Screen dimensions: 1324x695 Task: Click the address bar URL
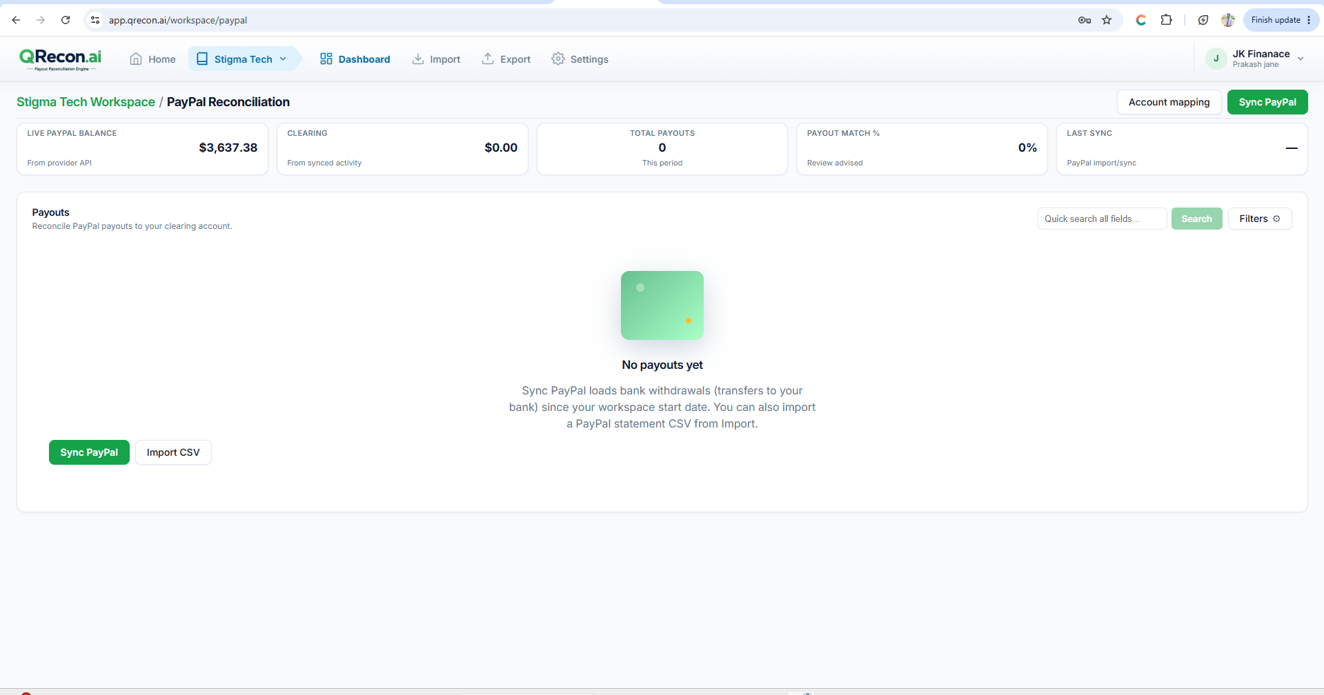coord(178,20)
